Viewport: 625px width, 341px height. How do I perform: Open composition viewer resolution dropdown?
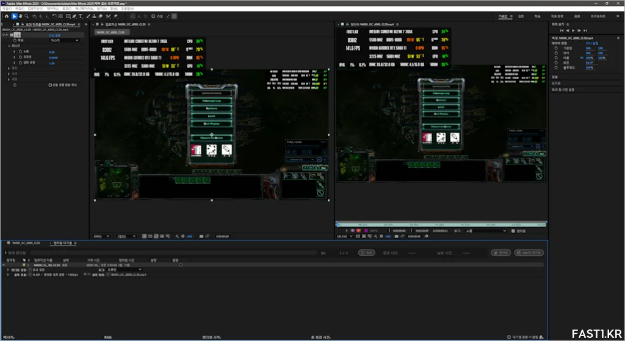tap(126, 236)
